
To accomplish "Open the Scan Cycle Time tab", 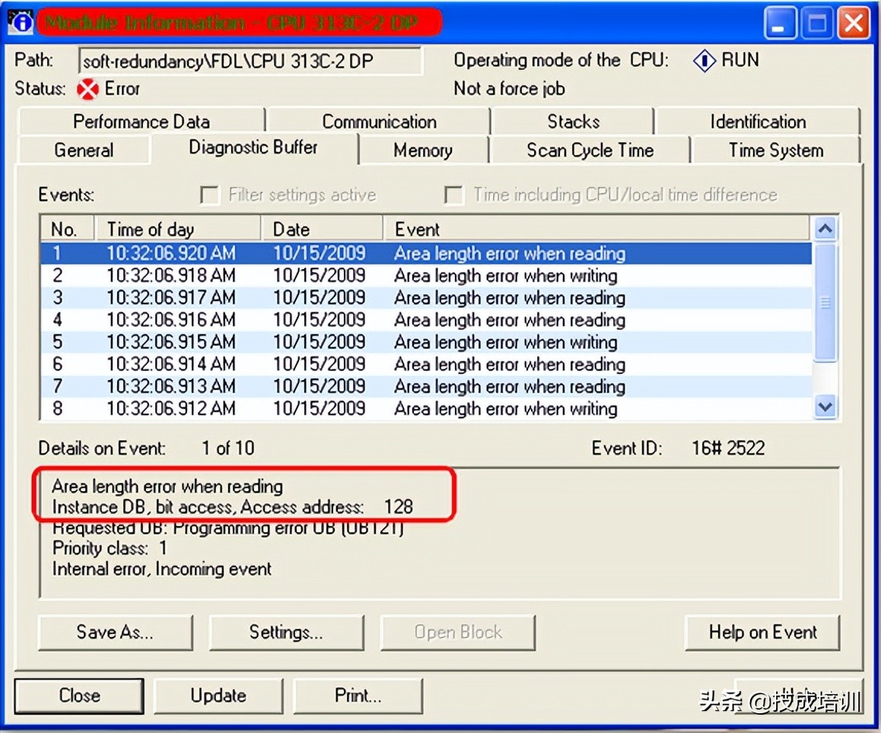I will click(590, 151).
